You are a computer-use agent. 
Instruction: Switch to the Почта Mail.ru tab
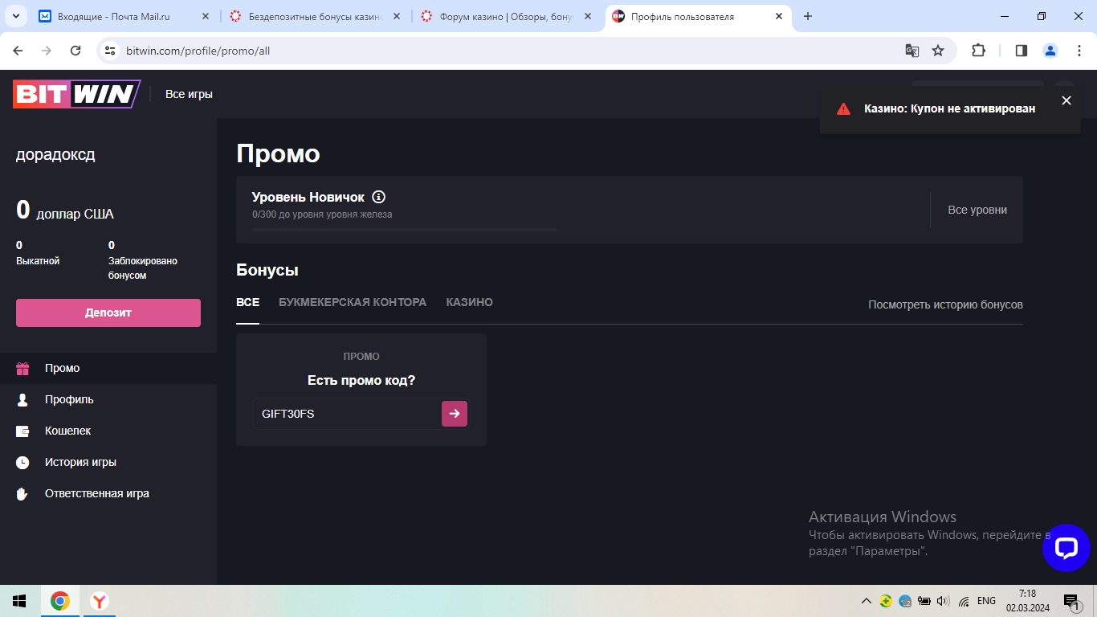(x=124, y=16)
